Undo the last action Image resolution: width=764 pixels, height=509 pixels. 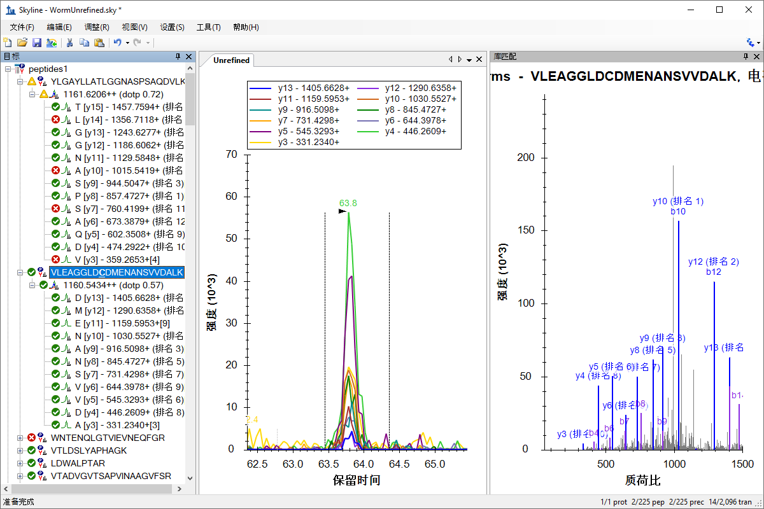[117, 43]
